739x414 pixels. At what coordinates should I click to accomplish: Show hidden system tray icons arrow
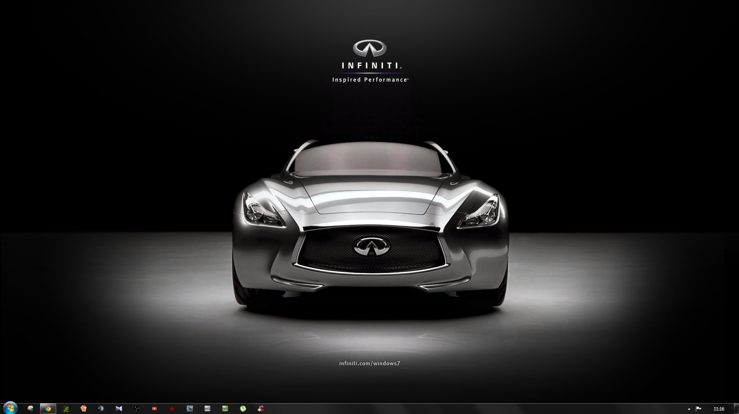[689, 409]
